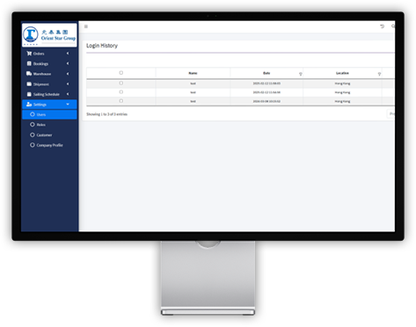Screen dimensions: 416x327
Task: Click the Warehouse truck icon
Action: [29, 74]
